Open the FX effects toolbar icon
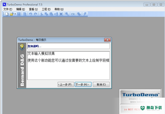The height and width of the screenshot is (114, 165). (x=73, y=14)
